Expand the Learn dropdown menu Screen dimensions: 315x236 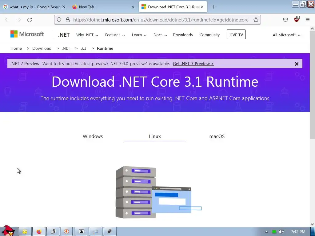coord(139,35)
